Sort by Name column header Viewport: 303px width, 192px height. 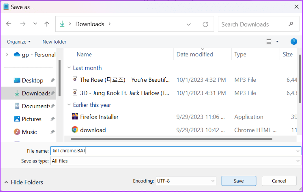click(84, 55)
